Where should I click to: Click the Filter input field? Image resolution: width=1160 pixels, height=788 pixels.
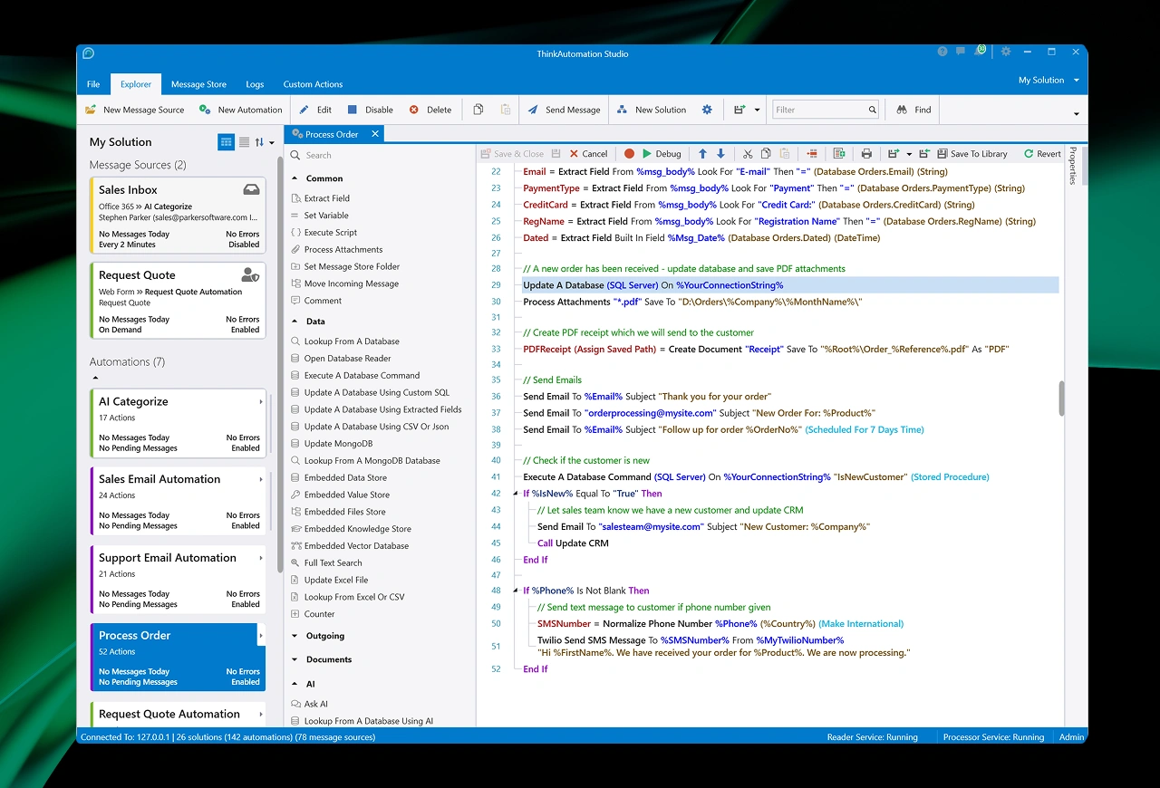pyautogui.click(x=819, y=110)
